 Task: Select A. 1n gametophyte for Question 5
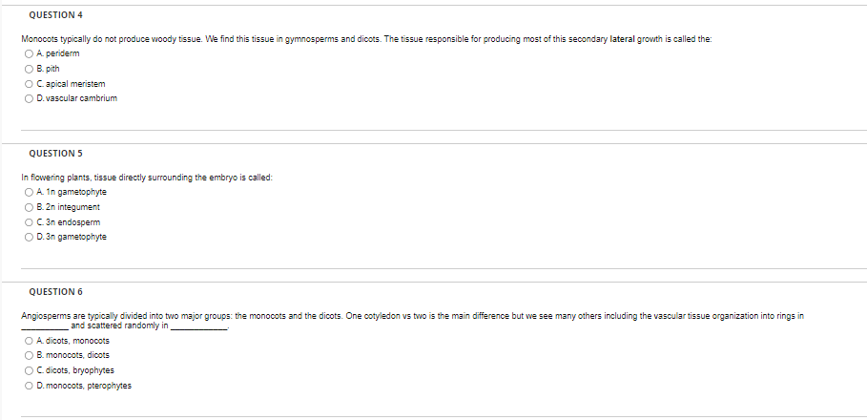(29, 192)
